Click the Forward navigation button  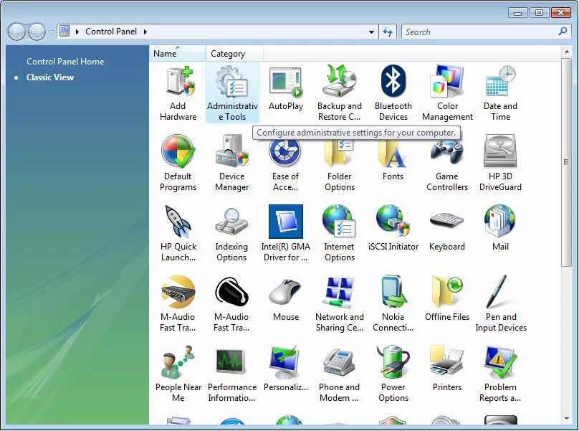pos(37,32)
